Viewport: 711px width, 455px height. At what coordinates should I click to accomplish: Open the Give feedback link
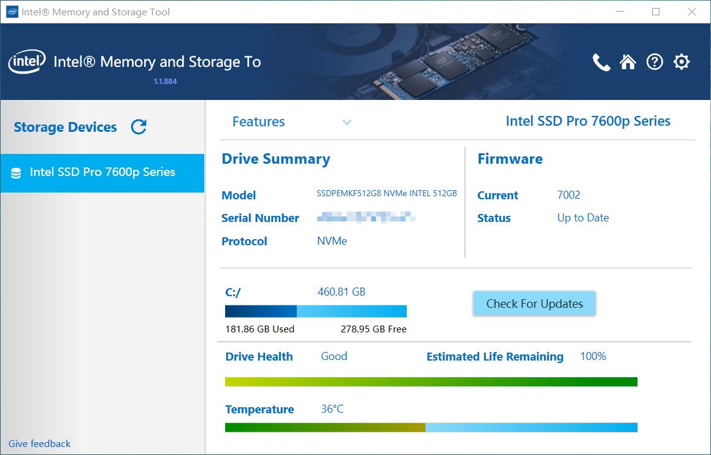point(38,443)
